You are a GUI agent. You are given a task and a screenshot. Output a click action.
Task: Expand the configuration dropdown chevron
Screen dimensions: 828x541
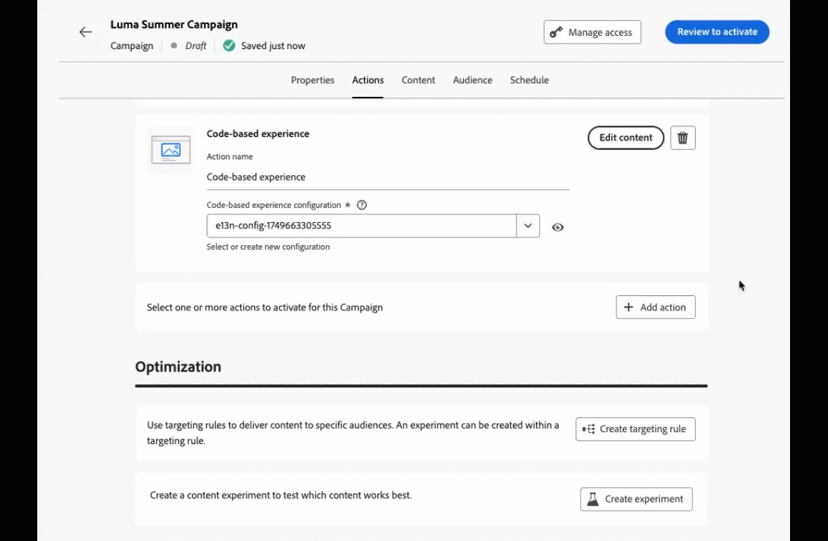(x=528, y=226)
